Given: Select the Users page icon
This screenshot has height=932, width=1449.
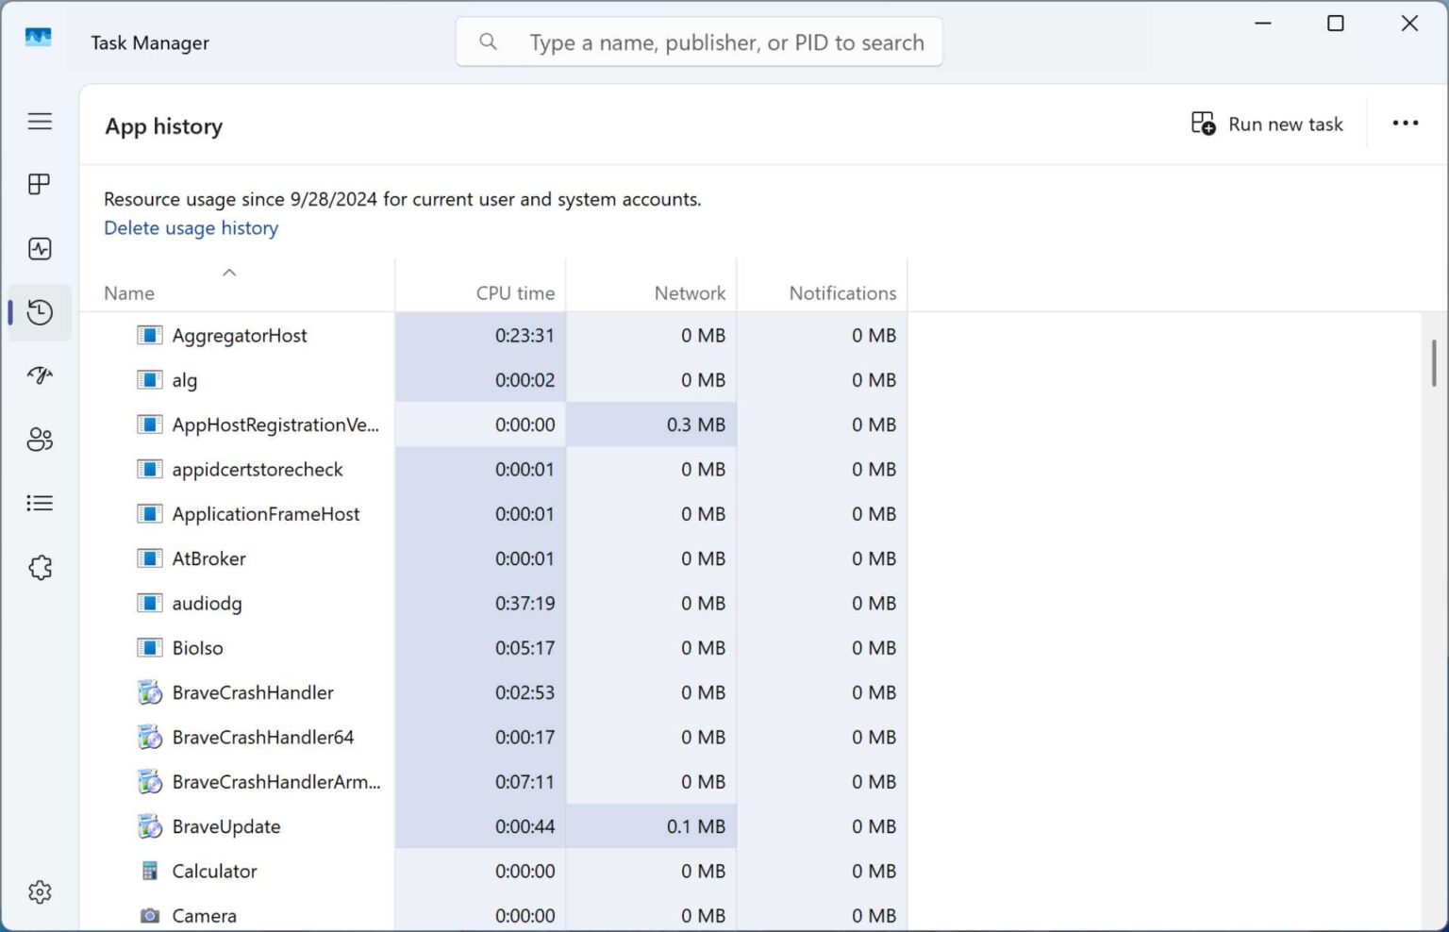Looking at the screenshot, I should pyautogui.click(x=39, y=439).
